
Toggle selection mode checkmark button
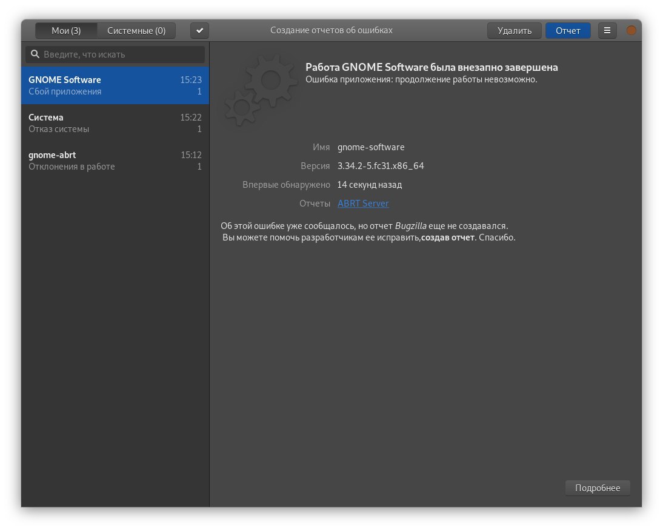pyautogui.click(x=199, y=30)
